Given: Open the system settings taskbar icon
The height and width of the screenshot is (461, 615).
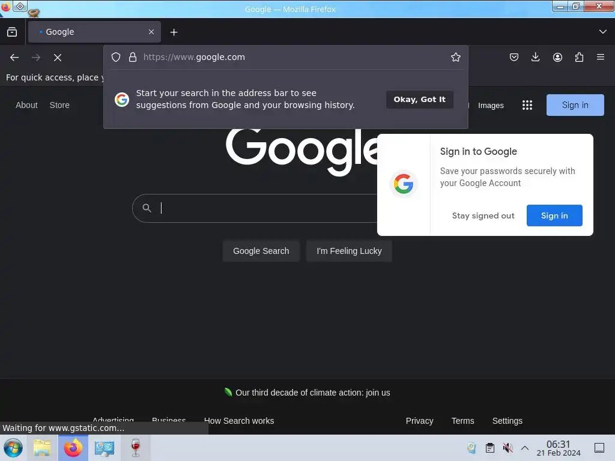Looking at the screenshot, I should pyautogui.click(x=105, y=448).
